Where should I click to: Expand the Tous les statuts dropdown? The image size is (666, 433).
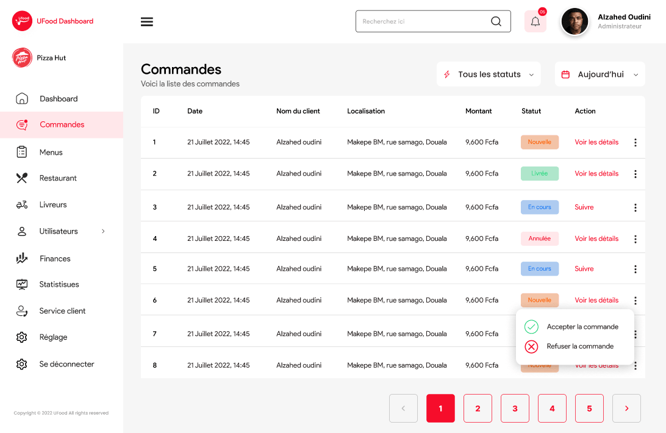pos(489,74)
